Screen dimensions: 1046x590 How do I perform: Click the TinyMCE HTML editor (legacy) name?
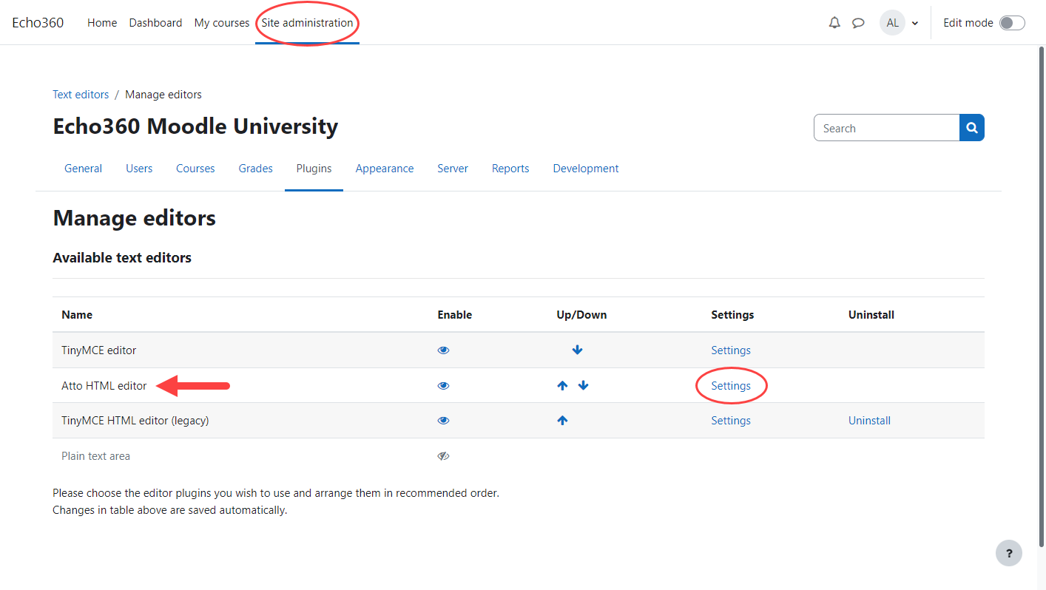135,421
